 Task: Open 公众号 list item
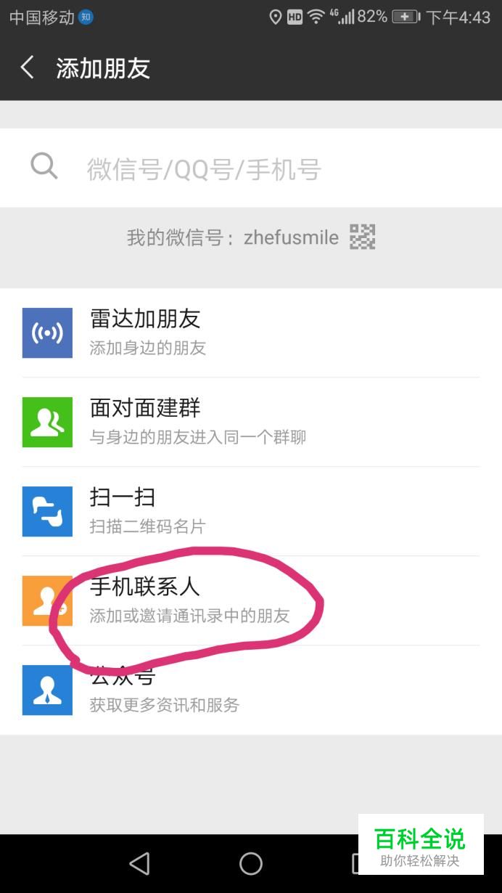pos(251,690)
